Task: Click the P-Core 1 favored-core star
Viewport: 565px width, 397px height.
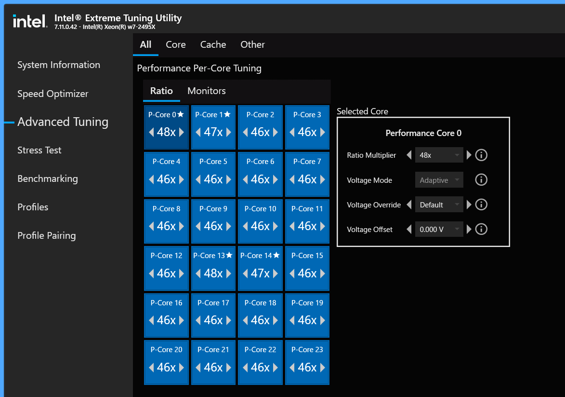Action: [x=227, y=114]
